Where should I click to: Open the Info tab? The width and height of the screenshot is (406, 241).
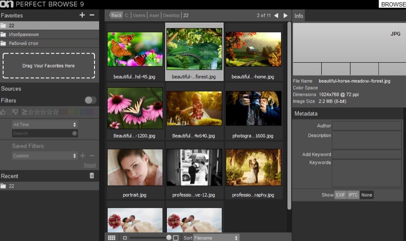tap(299, 16)
